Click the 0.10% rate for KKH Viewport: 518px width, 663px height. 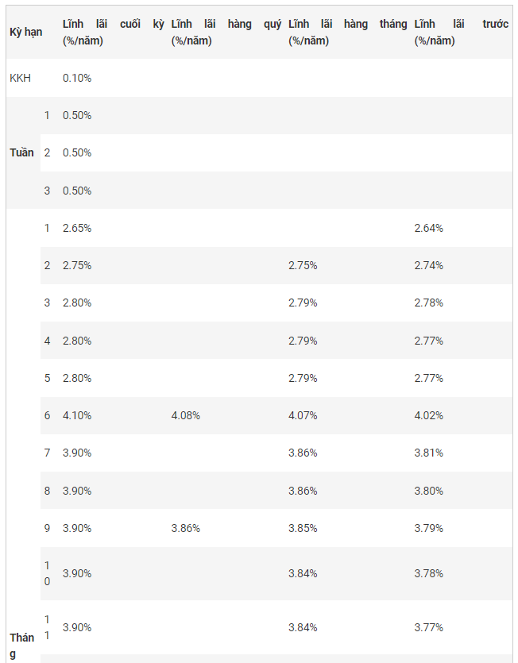click(x=77, y=78)
